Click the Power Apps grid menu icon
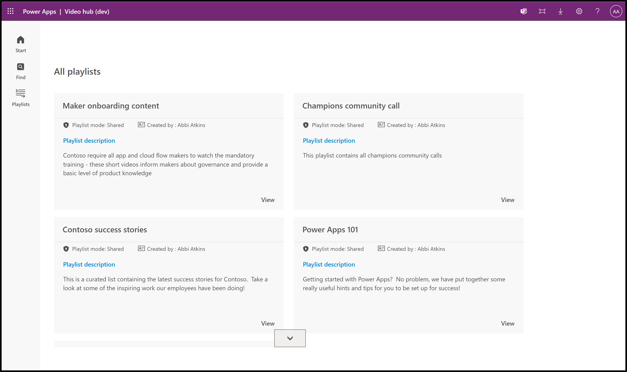The width and height of the screenshot is (627, 372). (10, 11)
